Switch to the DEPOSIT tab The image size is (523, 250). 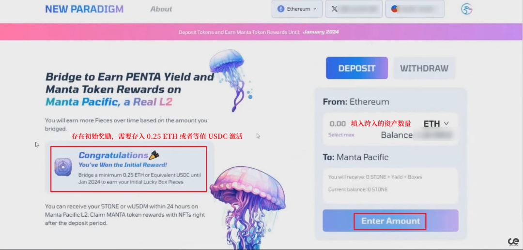[357, 68]
